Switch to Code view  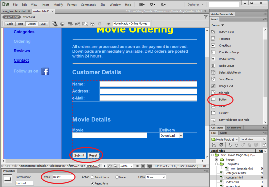10,24
